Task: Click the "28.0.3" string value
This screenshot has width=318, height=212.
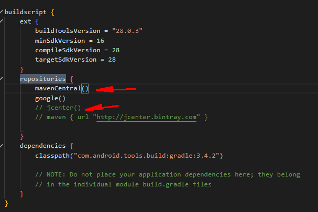Action: coord(127,31)
